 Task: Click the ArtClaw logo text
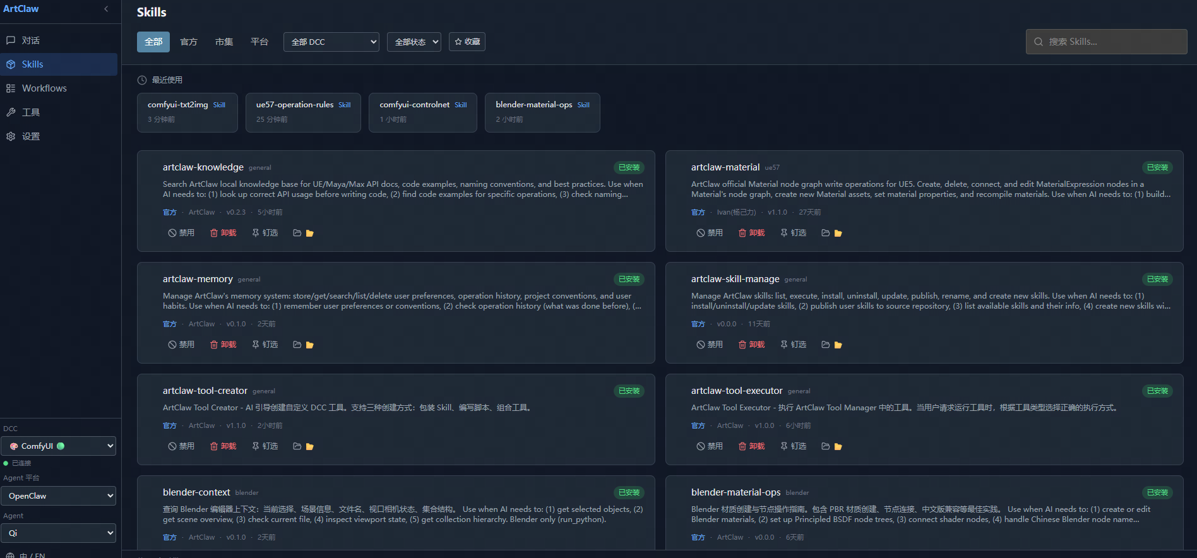click(x=21, y=9)
